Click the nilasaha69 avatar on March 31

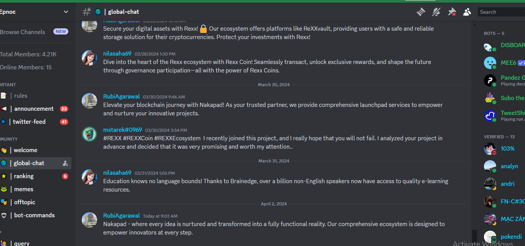click(x=89, y=177)
